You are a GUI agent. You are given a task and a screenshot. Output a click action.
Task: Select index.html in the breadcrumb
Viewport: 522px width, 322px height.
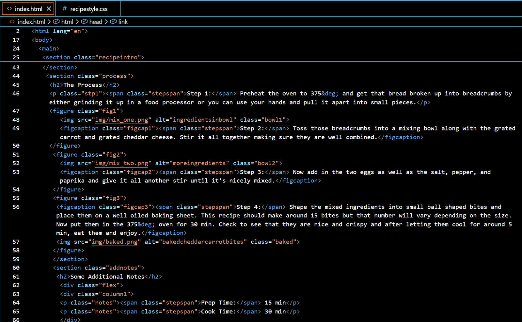(31, 22)
